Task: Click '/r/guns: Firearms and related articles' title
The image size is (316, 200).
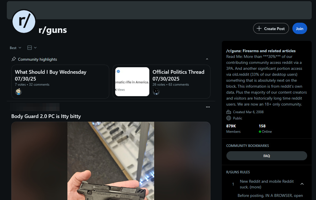Action: pos(261,51)
